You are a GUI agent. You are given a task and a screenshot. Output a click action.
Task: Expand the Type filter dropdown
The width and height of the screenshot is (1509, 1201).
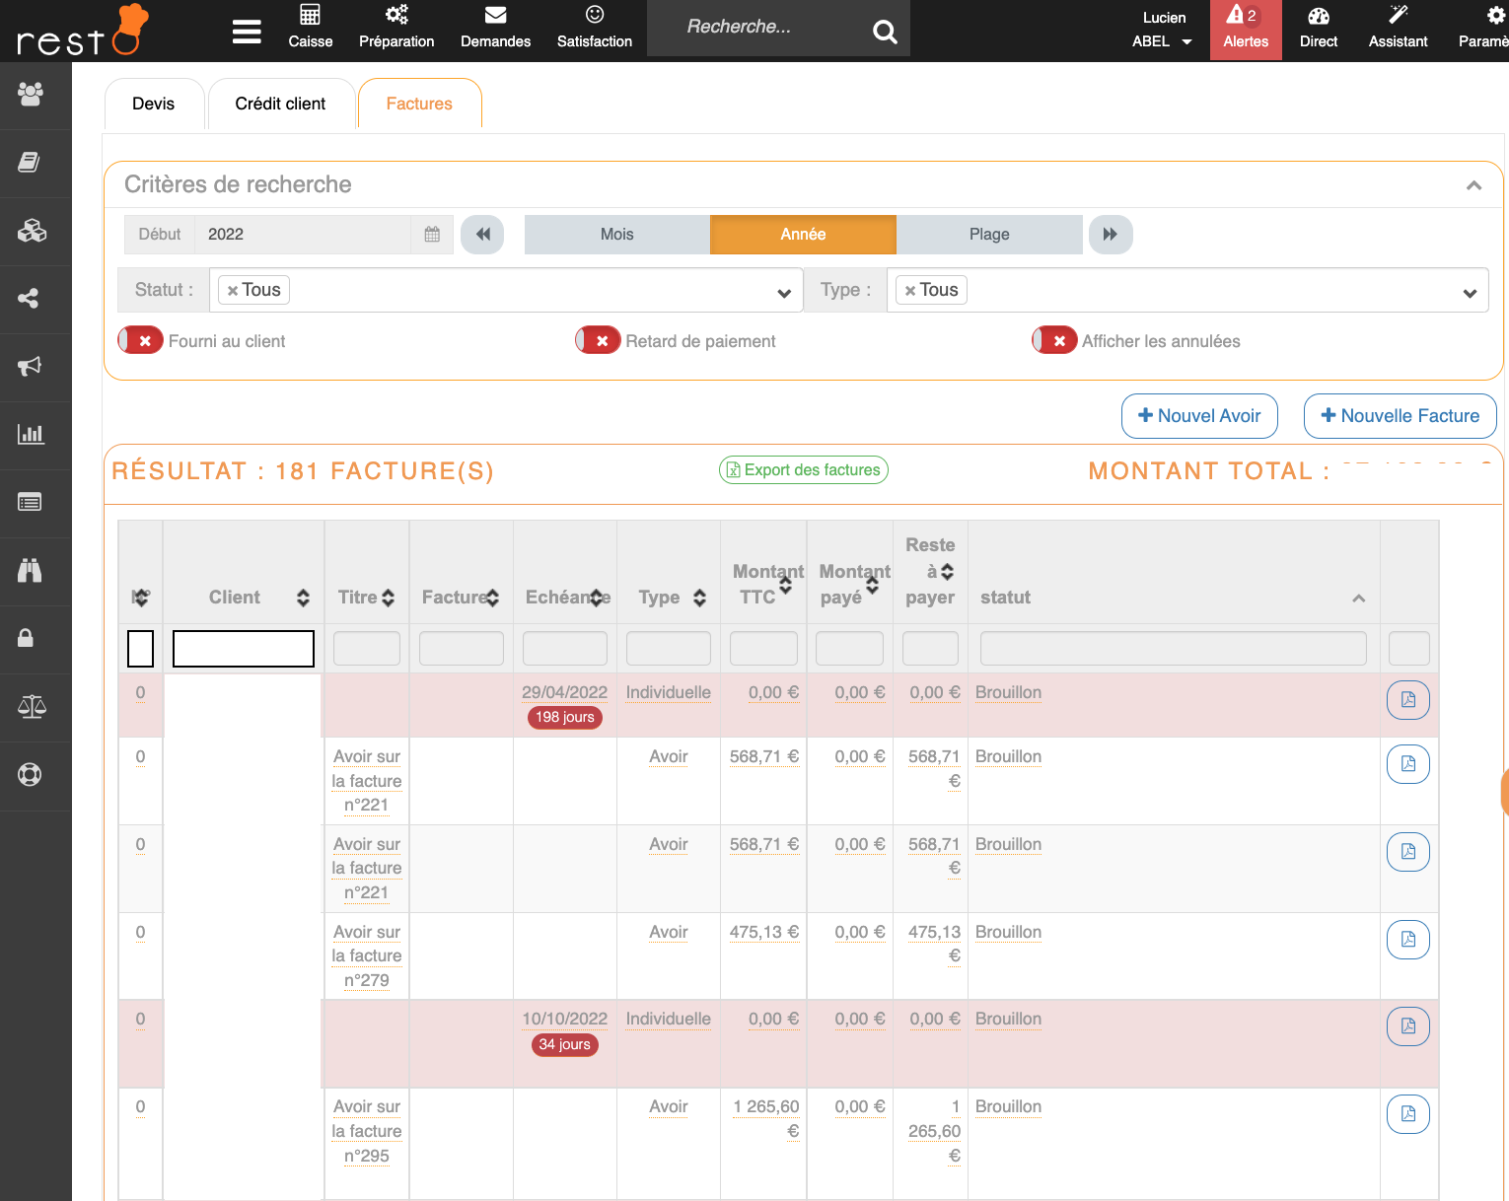1469,293
